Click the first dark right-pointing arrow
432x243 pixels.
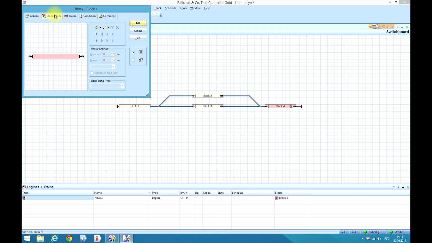(97, 40)
